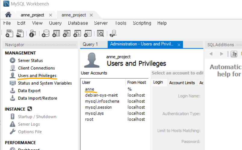Screen dimensions: 242x150
Task: Switch to the Query 1 tab
Action: pyautogui.click(x=90, y=44)
